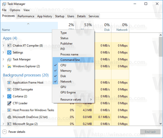Click the COM Surrogate icon
The image size is (163, 138).
[x=9, y=90]
